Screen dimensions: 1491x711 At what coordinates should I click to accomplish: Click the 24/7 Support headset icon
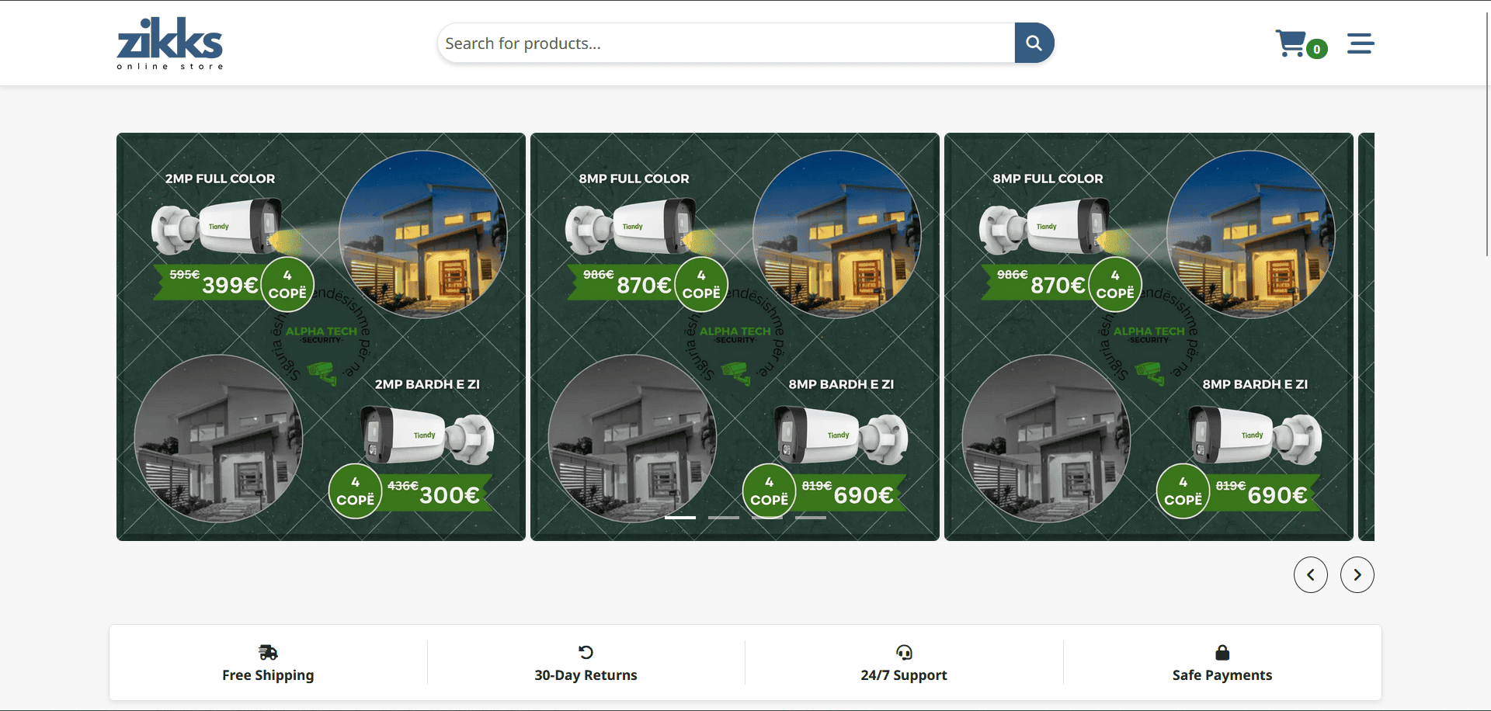904,652
